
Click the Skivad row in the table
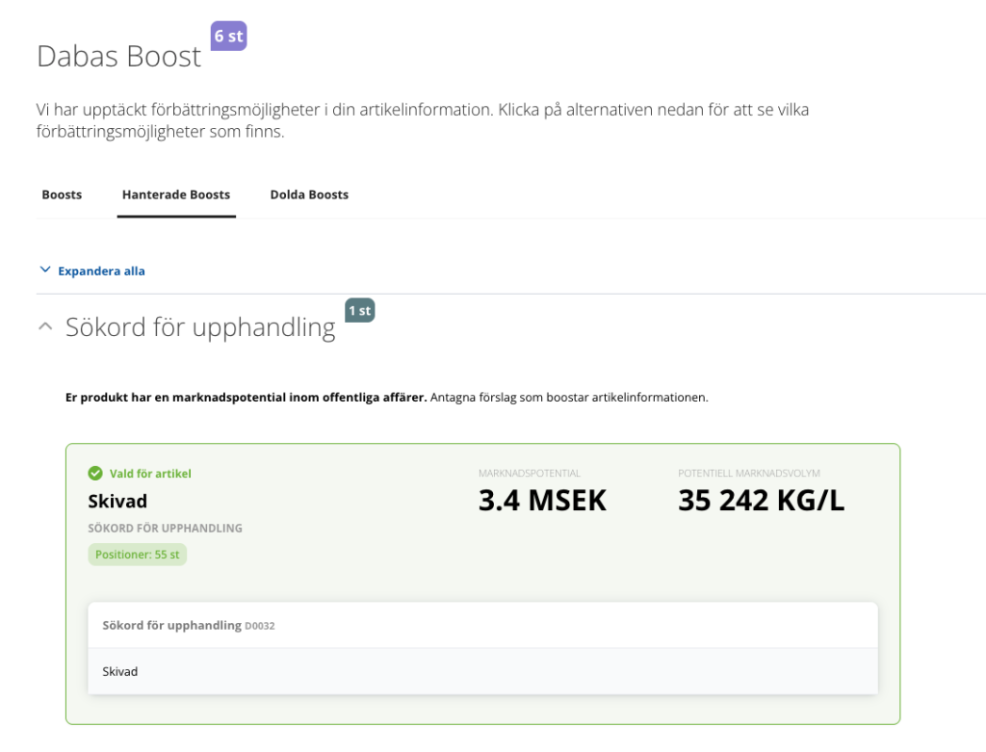pyautogui.click(x=483, y=671)
